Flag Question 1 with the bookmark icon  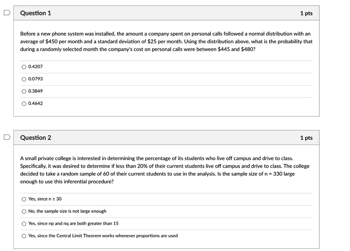click(6, 13)
